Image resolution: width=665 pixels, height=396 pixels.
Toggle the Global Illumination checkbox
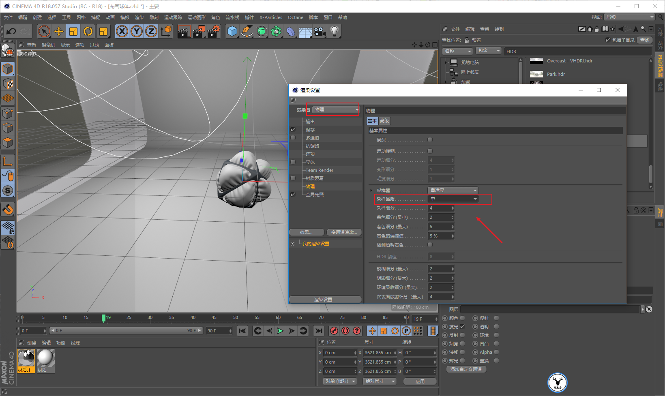pos(293,195)
